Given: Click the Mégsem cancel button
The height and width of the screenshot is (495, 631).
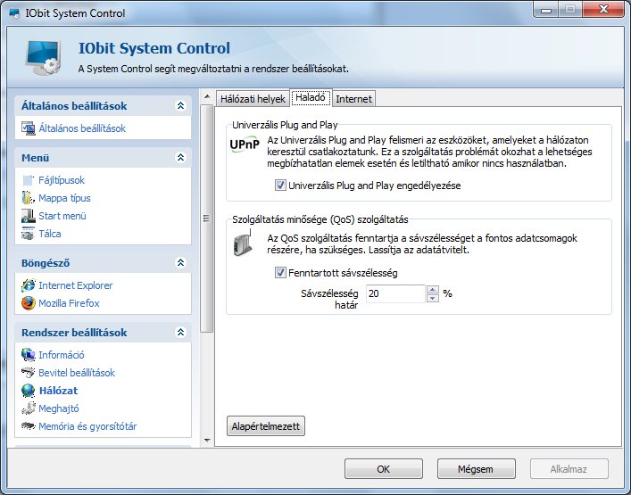Looking at the screenshot, I should (476, 469).
